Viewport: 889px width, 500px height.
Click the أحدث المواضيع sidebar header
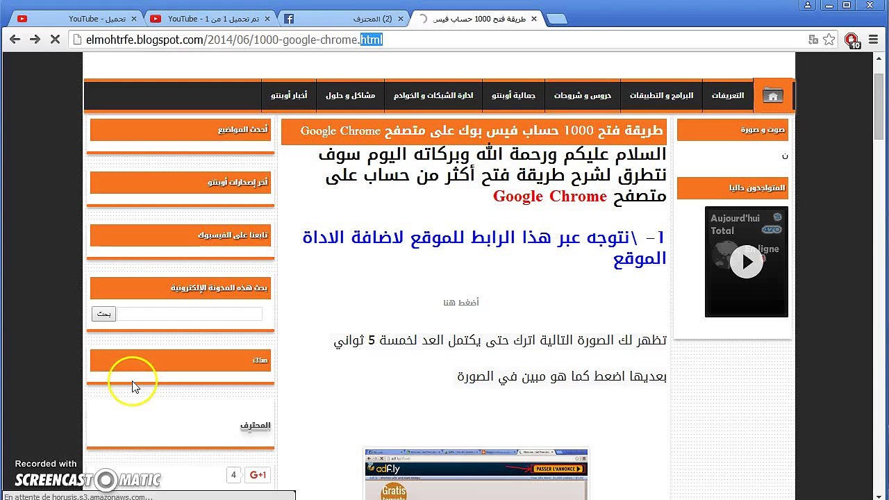pyautogui.click(x=181, y=130)
